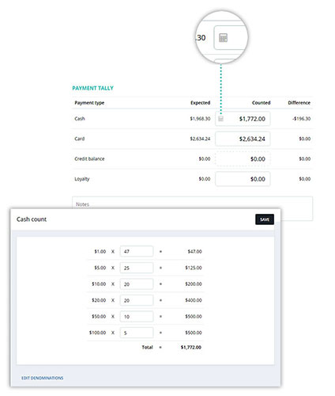Select the Cash difference -$196.30
This screenshot has height=396, width=335.
301,119
